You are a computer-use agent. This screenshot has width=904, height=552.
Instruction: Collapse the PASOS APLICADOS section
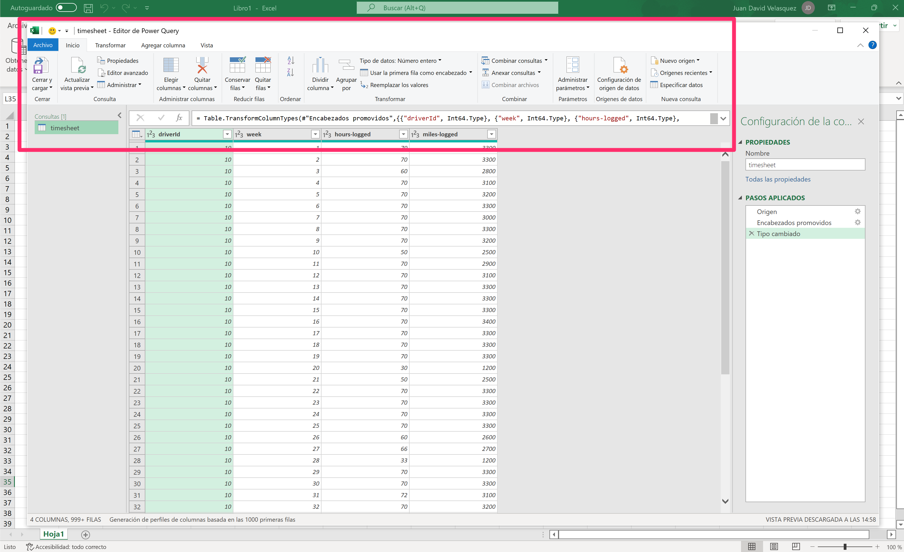coord(740,198)
